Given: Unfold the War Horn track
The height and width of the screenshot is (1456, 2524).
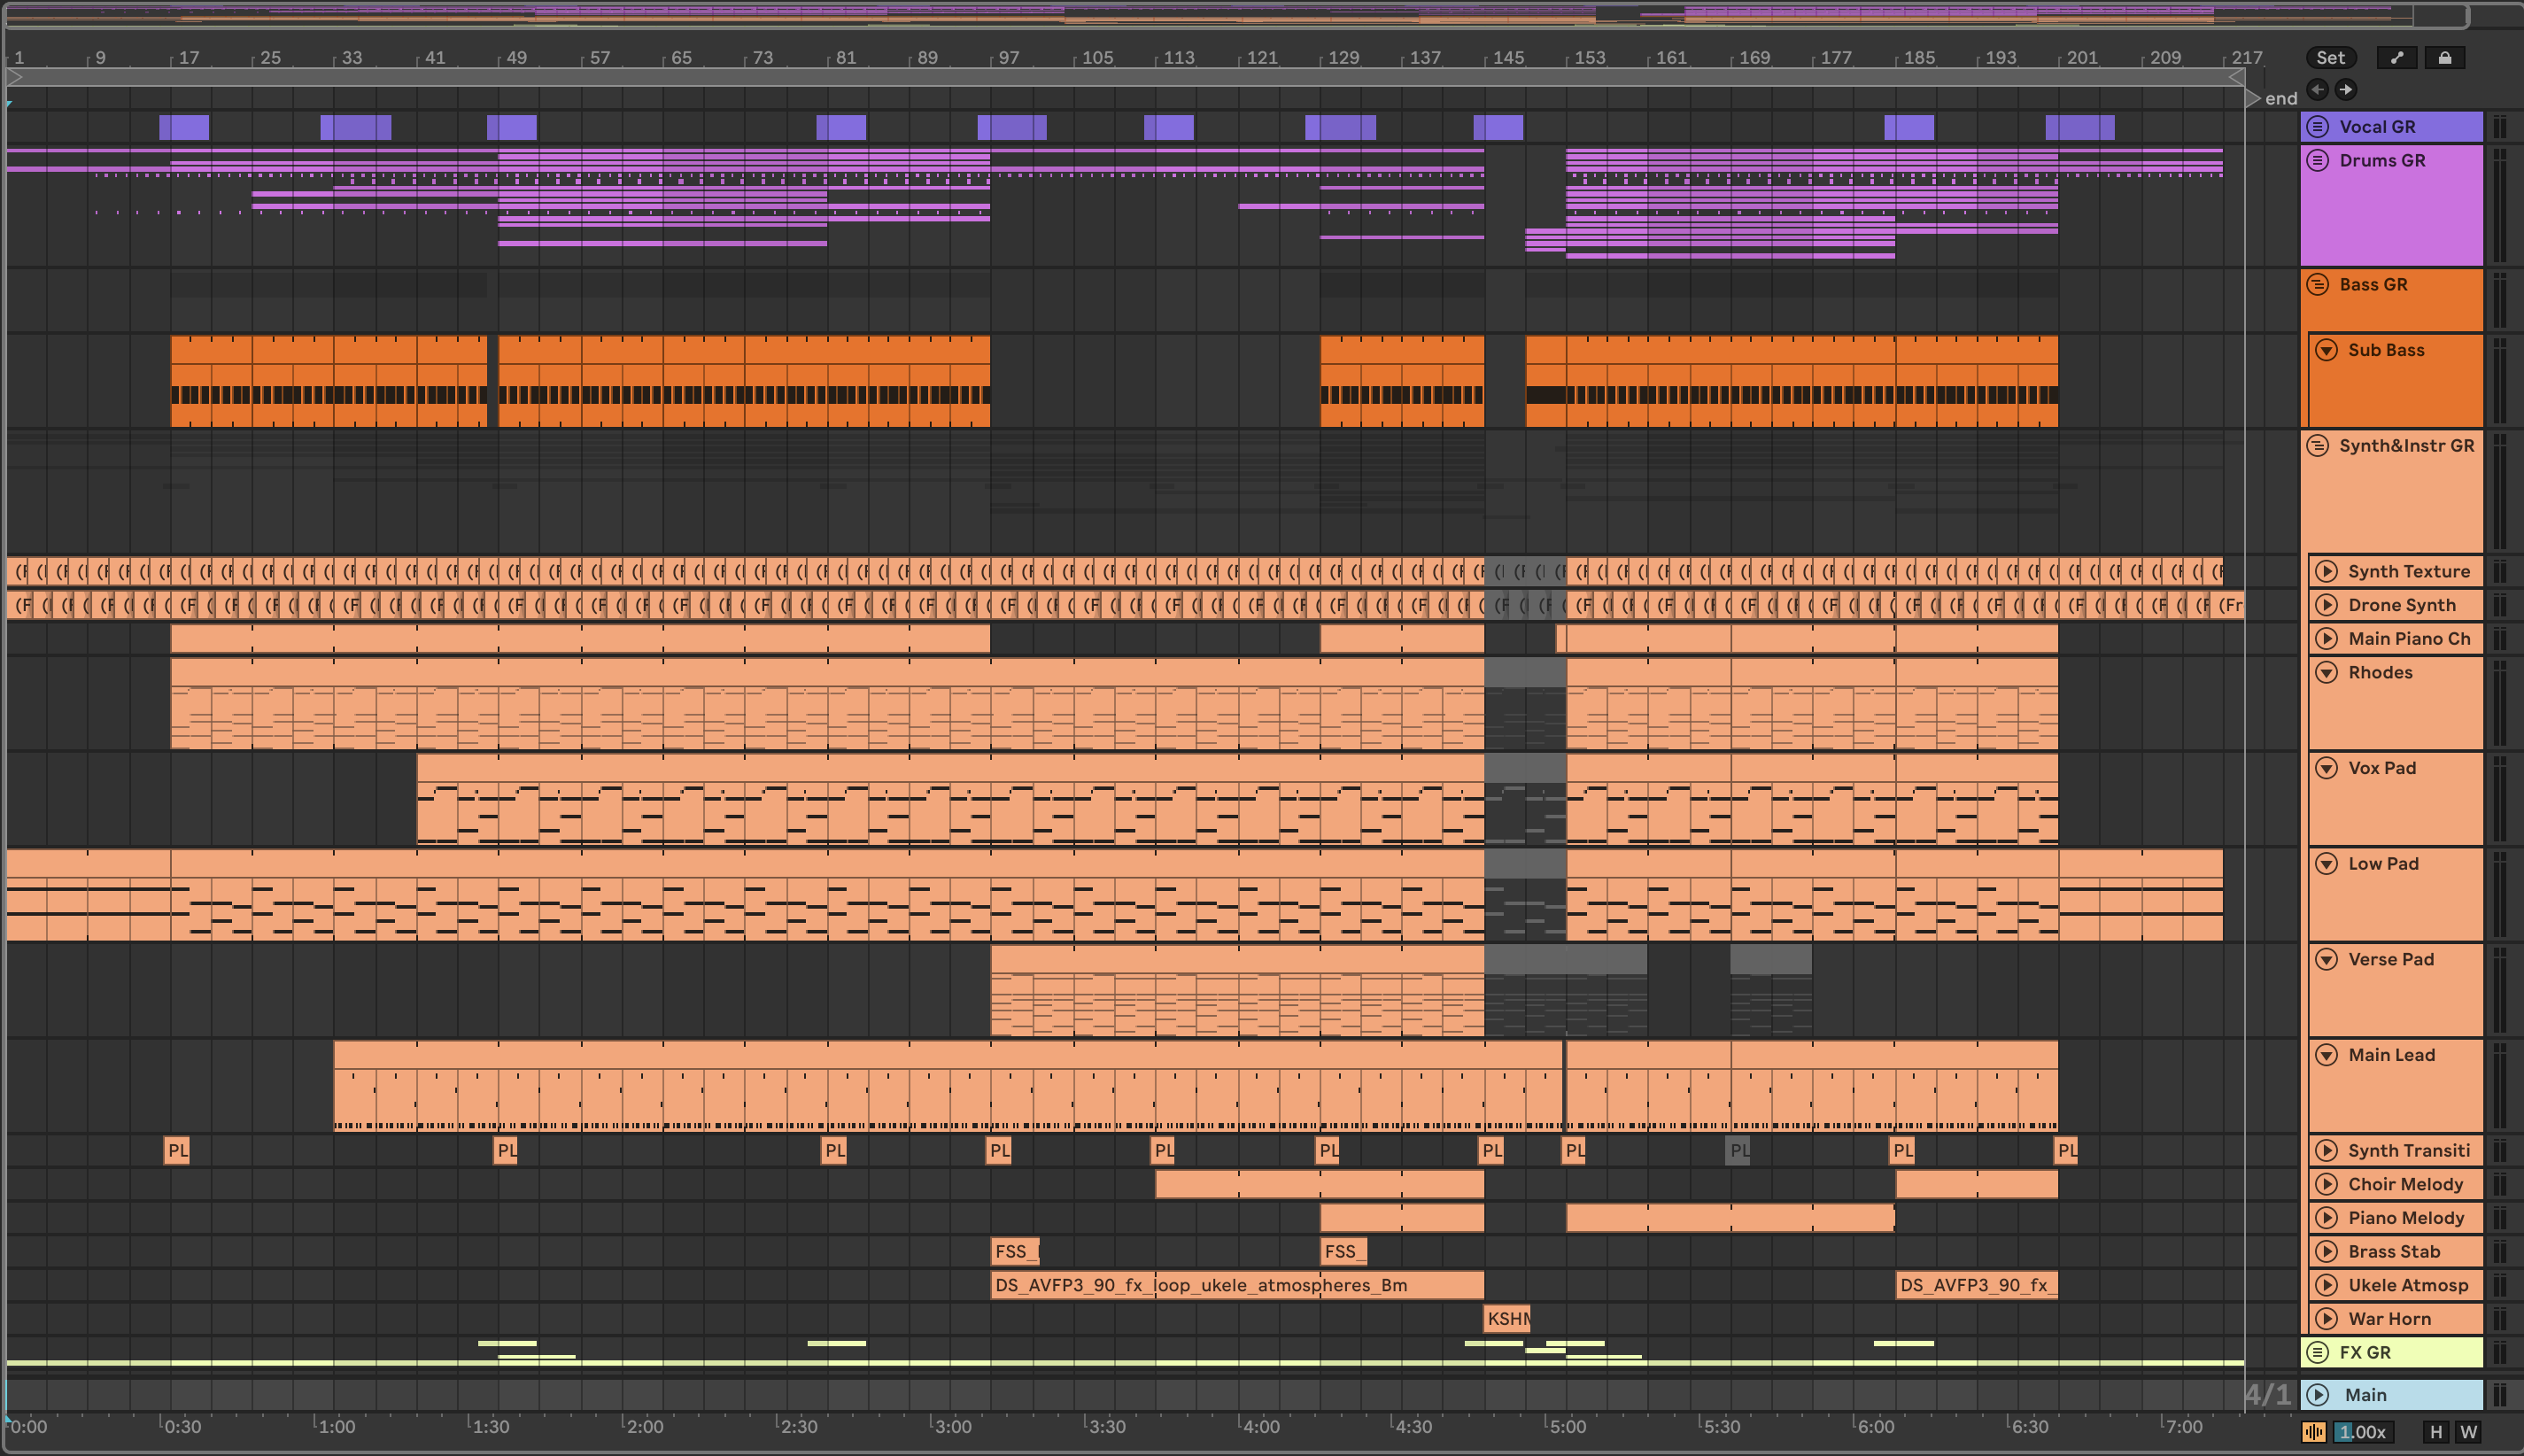Looking at the screenshot, I should tap(2327, 1318).
